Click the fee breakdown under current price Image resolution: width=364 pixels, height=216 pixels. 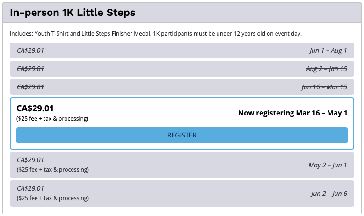pos(52,119)
